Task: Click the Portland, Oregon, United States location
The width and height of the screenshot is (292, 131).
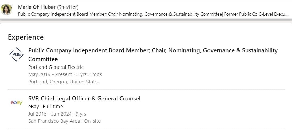Action: pyautogui.click(x=64, y=82)
